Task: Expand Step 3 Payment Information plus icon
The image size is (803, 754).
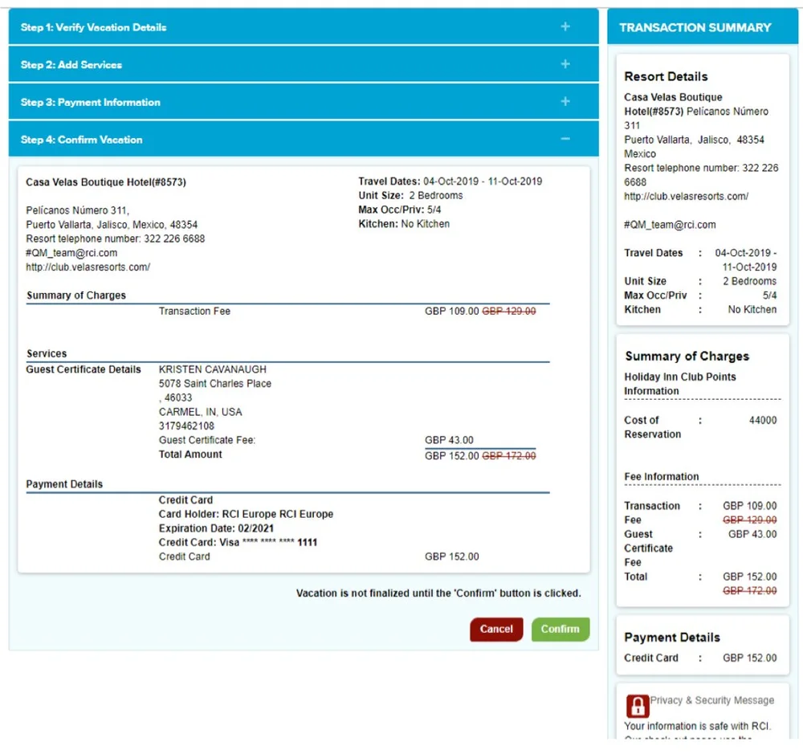Action: (565, 101)
